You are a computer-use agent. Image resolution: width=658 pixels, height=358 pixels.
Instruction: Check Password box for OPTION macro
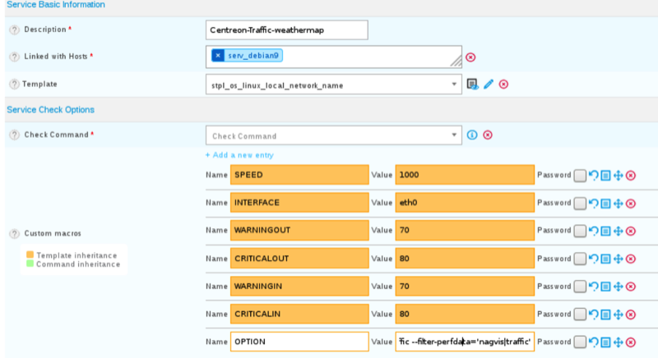[x=580, y=342]
